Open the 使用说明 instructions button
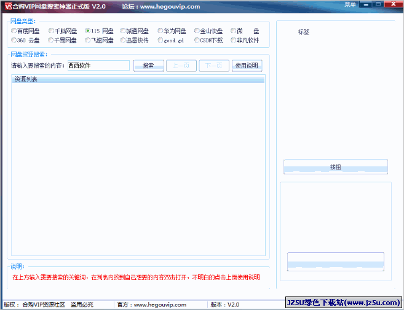This screenshot has height=310, width=404. point(247,66)
